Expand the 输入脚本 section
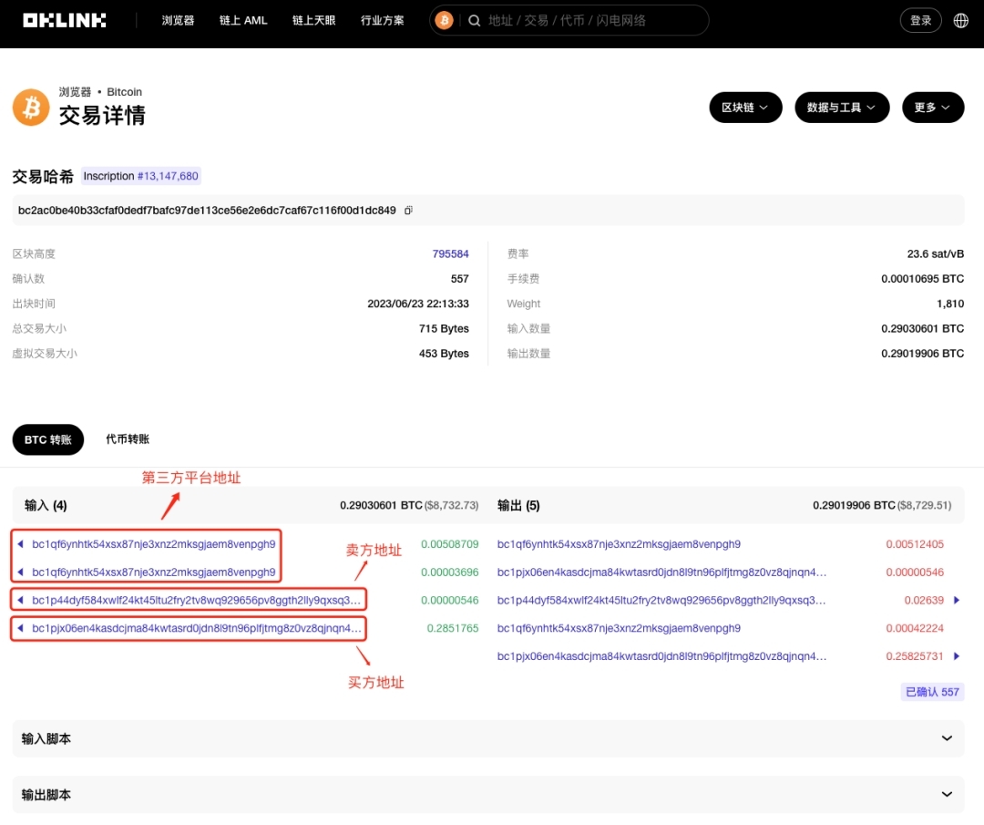 (x=946, y=738)
